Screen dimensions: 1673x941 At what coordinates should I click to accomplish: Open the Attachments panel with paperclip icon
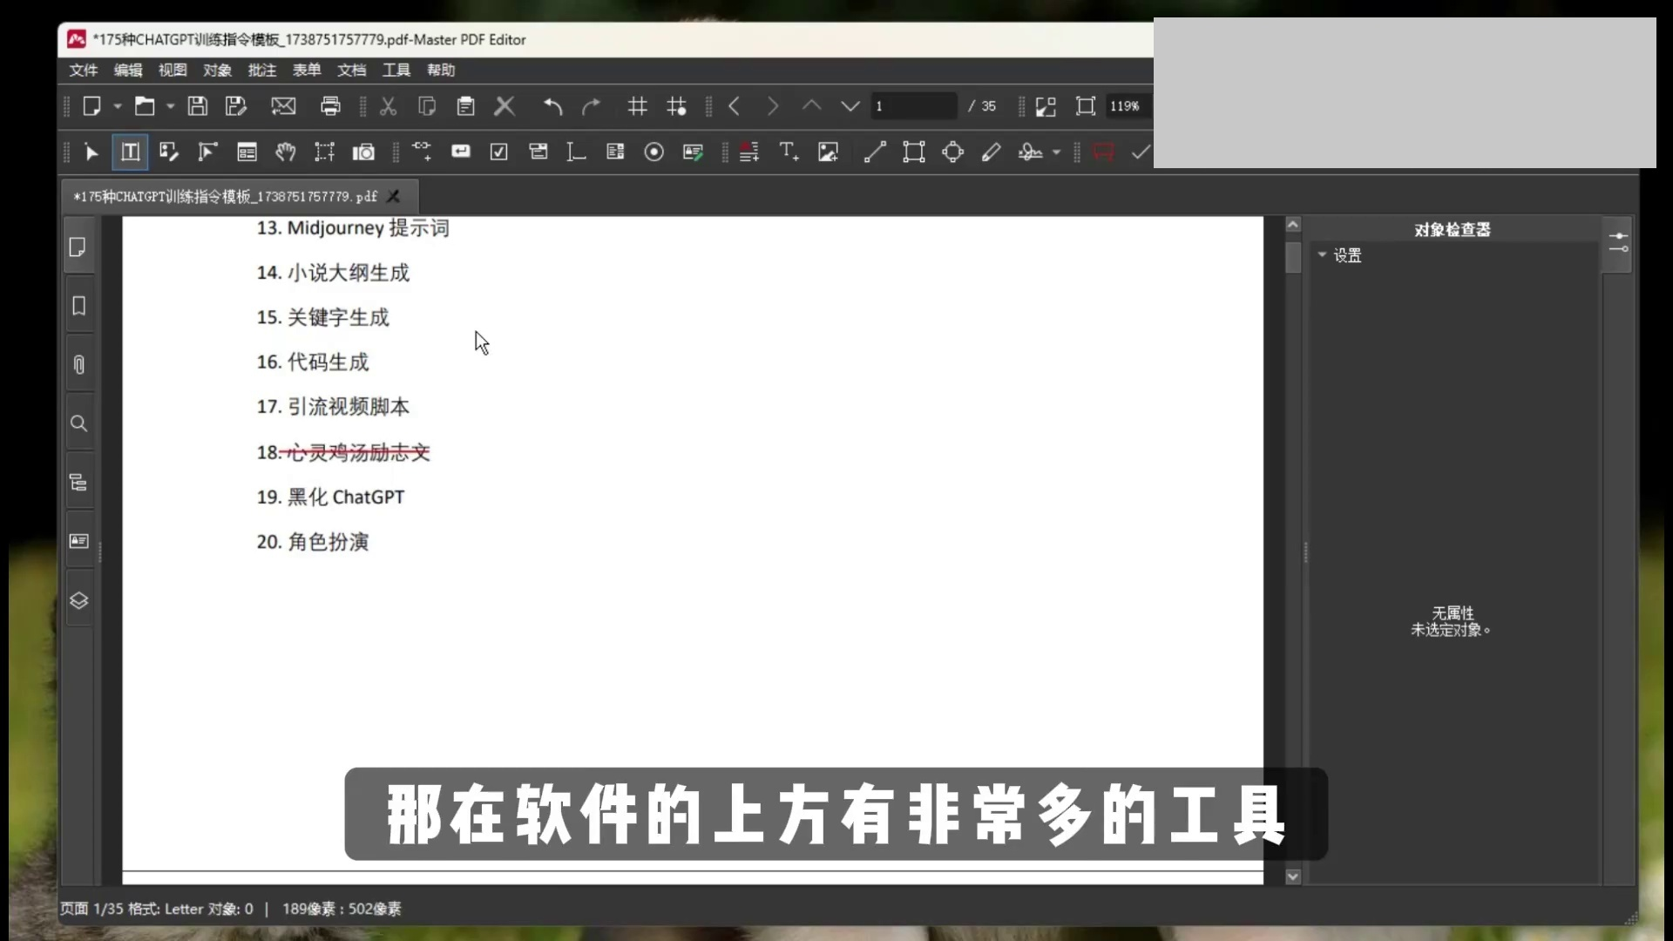point(78,365)
